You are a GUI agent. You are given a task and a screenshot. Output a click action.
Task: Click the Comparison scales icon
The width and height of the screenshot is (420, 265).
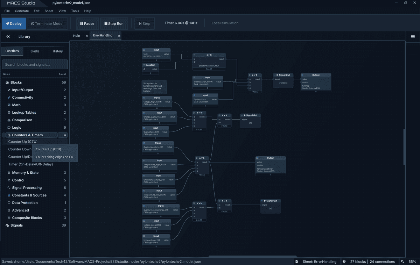tap(9, 120)
